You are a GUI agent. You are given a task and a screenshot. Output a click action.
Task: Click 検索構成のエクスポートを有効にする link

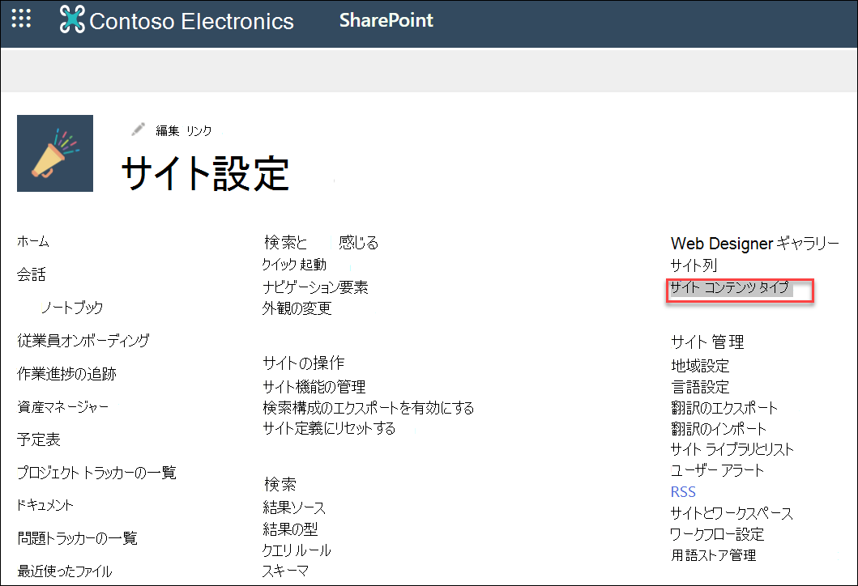(369, 407)
